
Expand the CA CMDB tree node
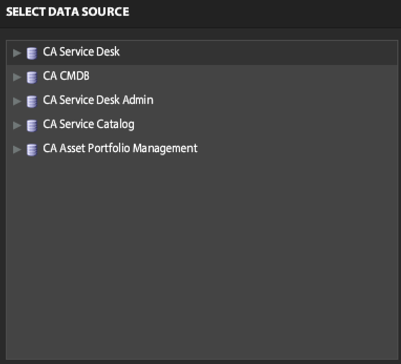point(17,77)
